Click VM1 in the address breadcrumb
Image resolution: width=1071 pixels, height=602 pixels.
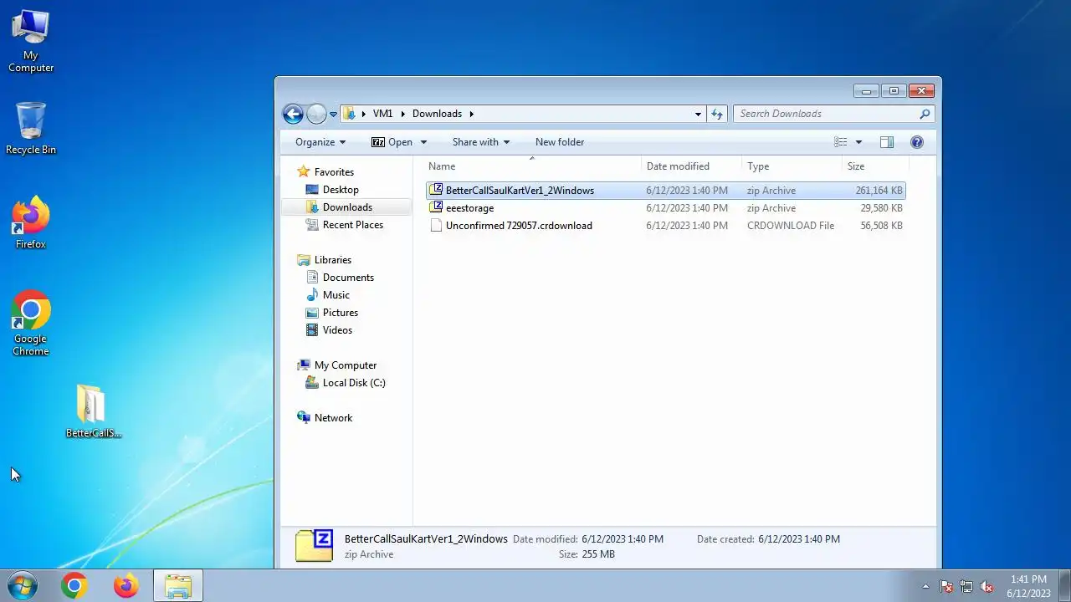(x=382, y=114)
